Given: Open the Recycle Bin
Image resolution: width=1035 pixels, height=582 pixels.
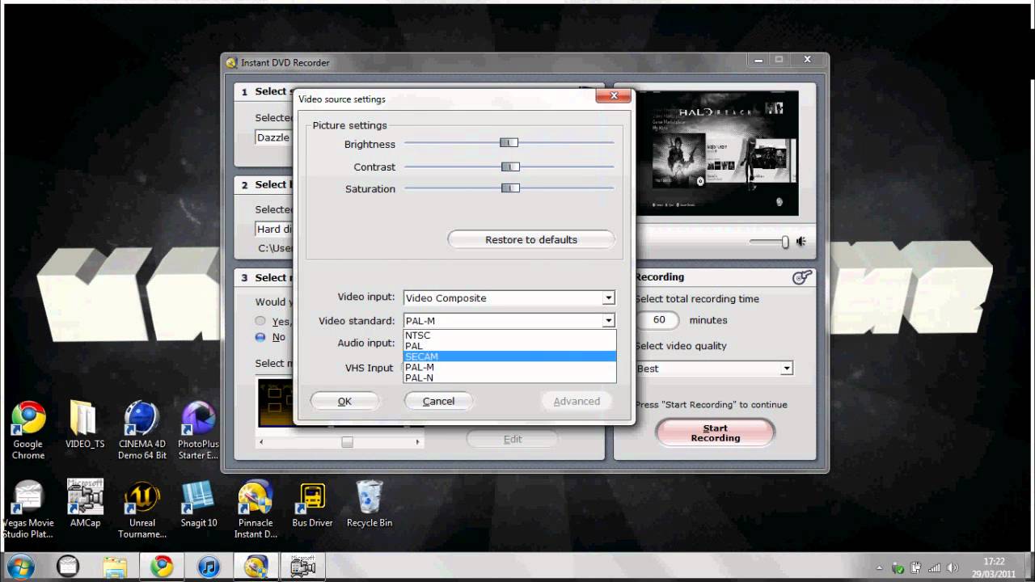Looking at the screenshot, I should [x=370, y=504].
